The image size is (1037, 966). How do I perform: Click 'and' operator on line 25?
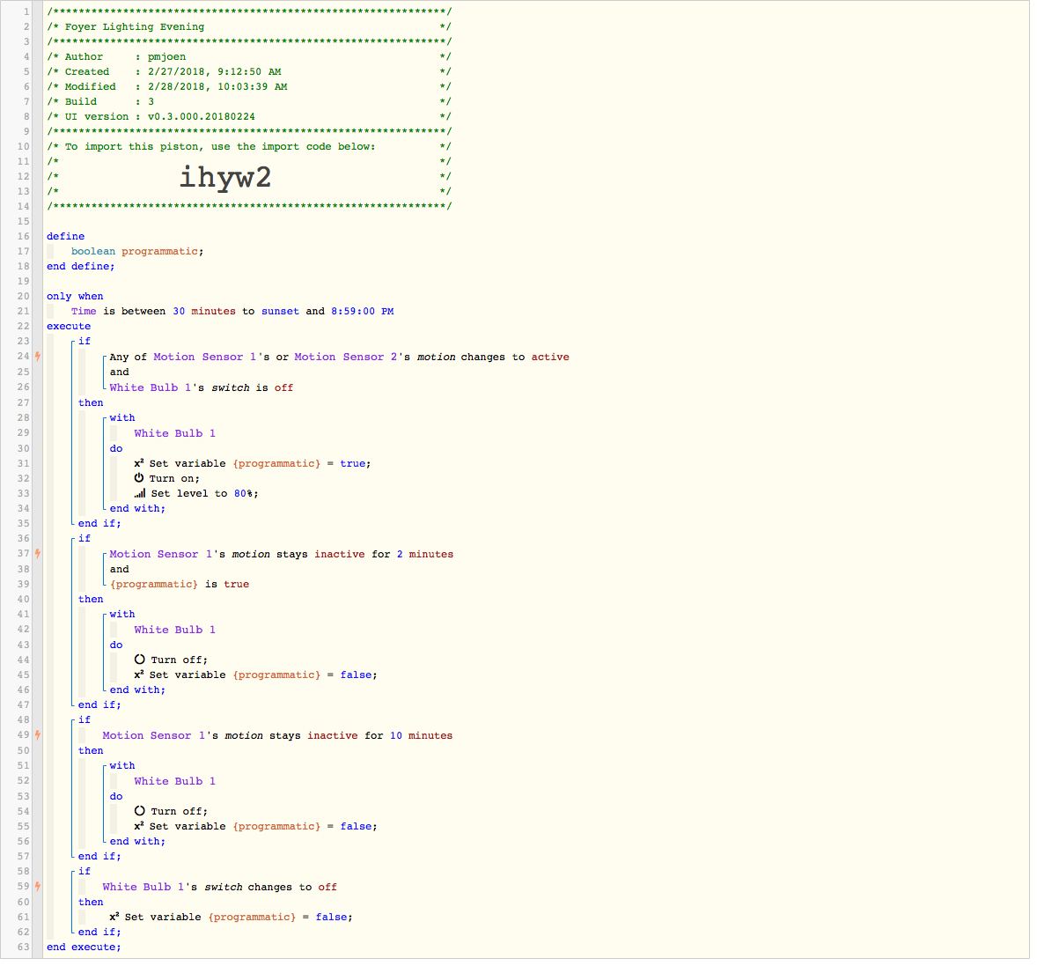click(x=119, y=372)
